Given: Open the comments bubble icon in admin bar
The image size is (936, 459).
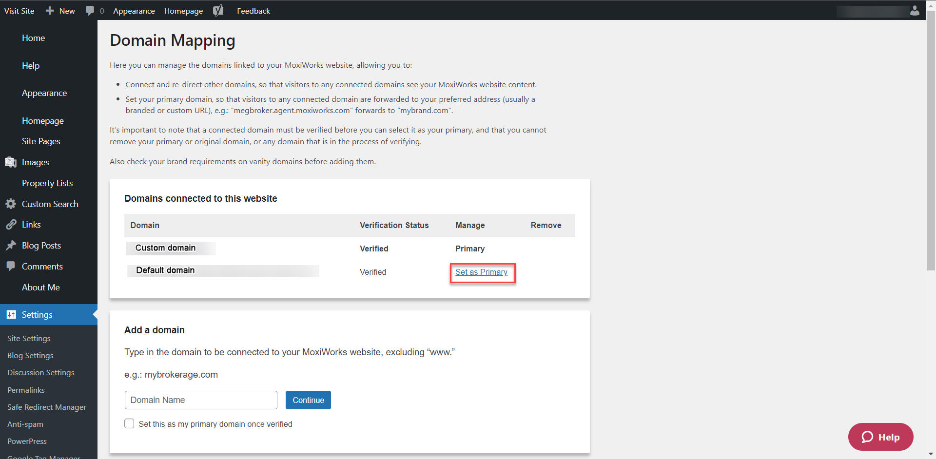Looking at the screenshot, I should click(x=90, y=11).
